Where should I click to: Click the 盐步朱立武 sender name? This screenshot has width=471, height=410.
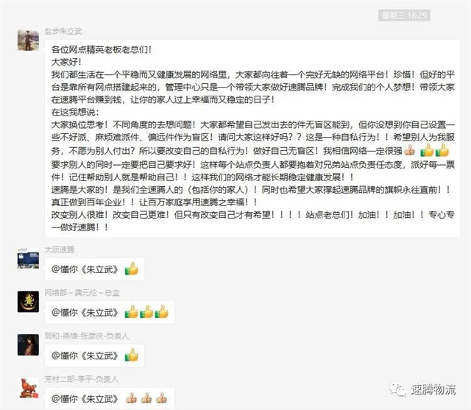(63, 31)
